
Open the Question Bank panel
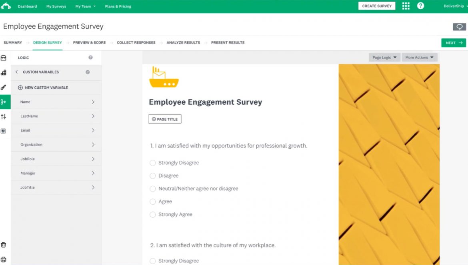point(4,72)
